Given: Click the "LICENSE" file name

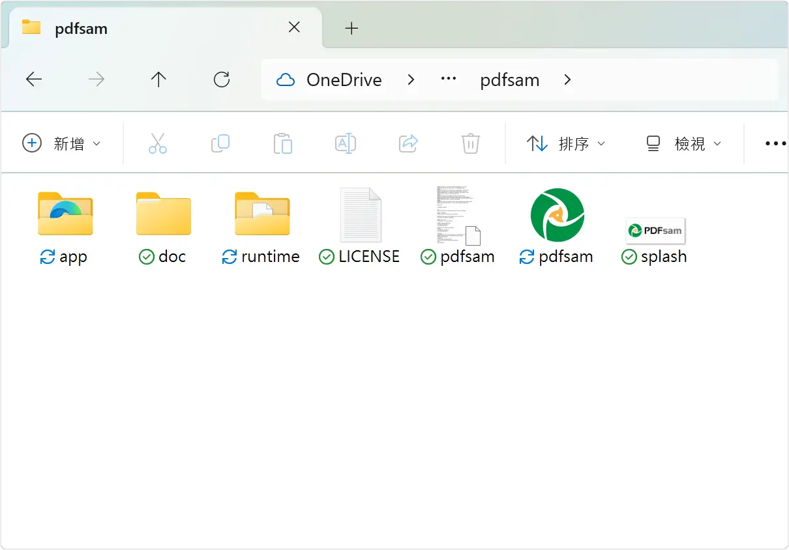Looking at the screenshot, I should tap(369, 257).
